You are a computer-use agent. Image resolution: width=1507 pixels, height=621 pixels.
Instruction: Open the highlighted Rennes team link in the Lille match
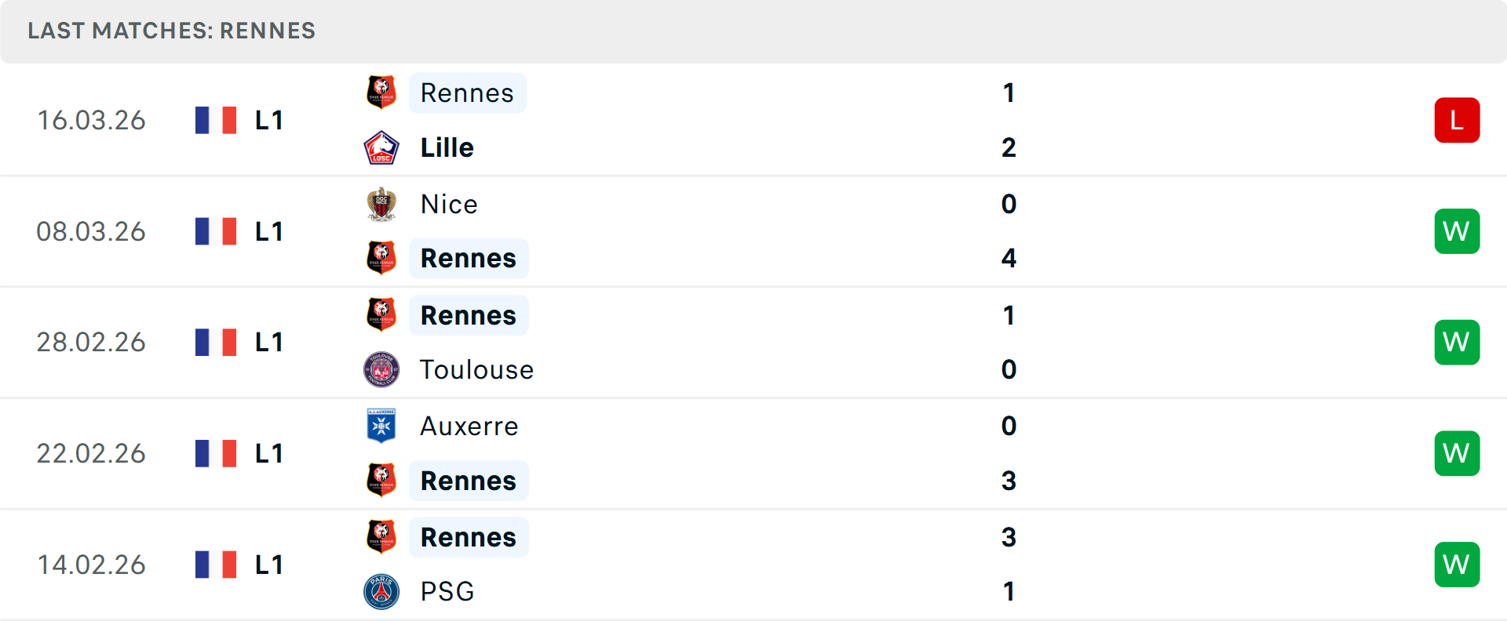[467, 92]
